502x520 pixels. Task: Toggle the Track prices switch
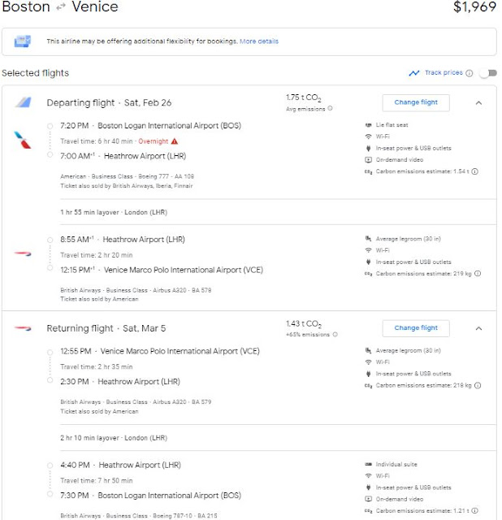487,73
